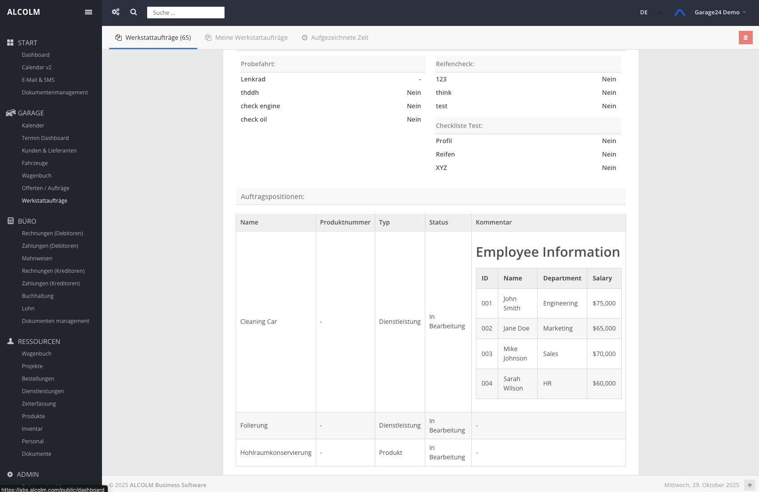Open Zeiterfassung from the sidebar

coord(39,404)
